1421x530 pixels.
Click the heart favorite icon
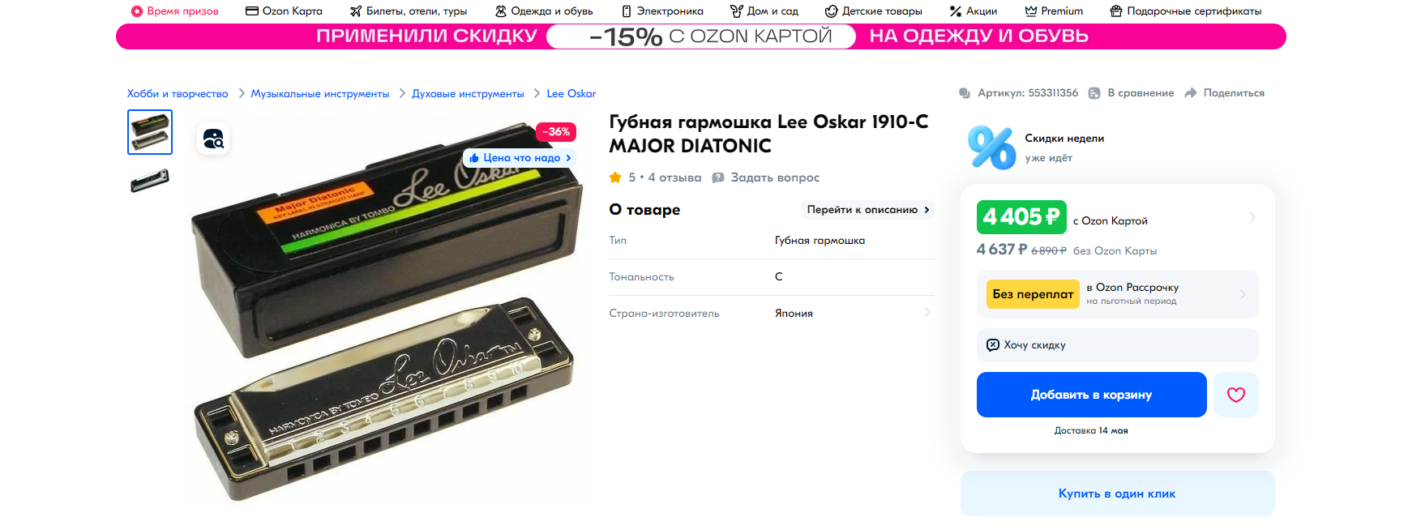pyautogui.click(x=1235, y=395)
